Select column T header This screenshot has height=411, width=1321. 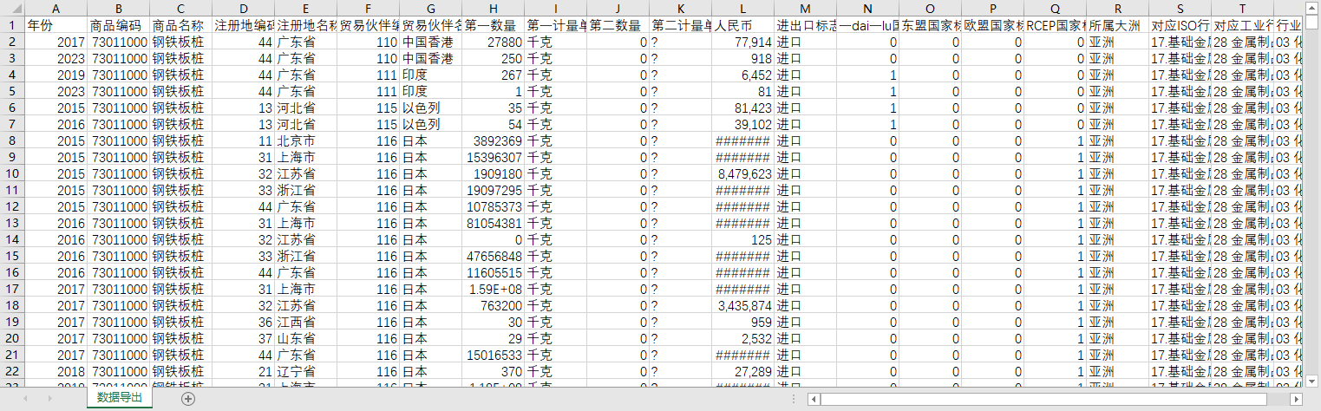(x=1242, y=7)
